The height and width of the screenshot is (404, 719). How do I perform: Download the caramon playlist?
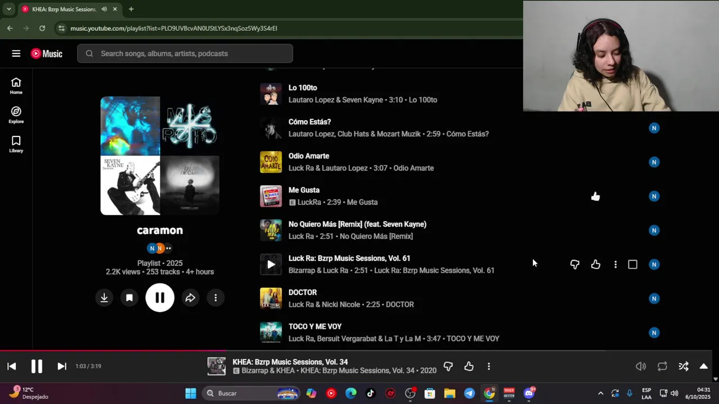[x=104, y=298]
